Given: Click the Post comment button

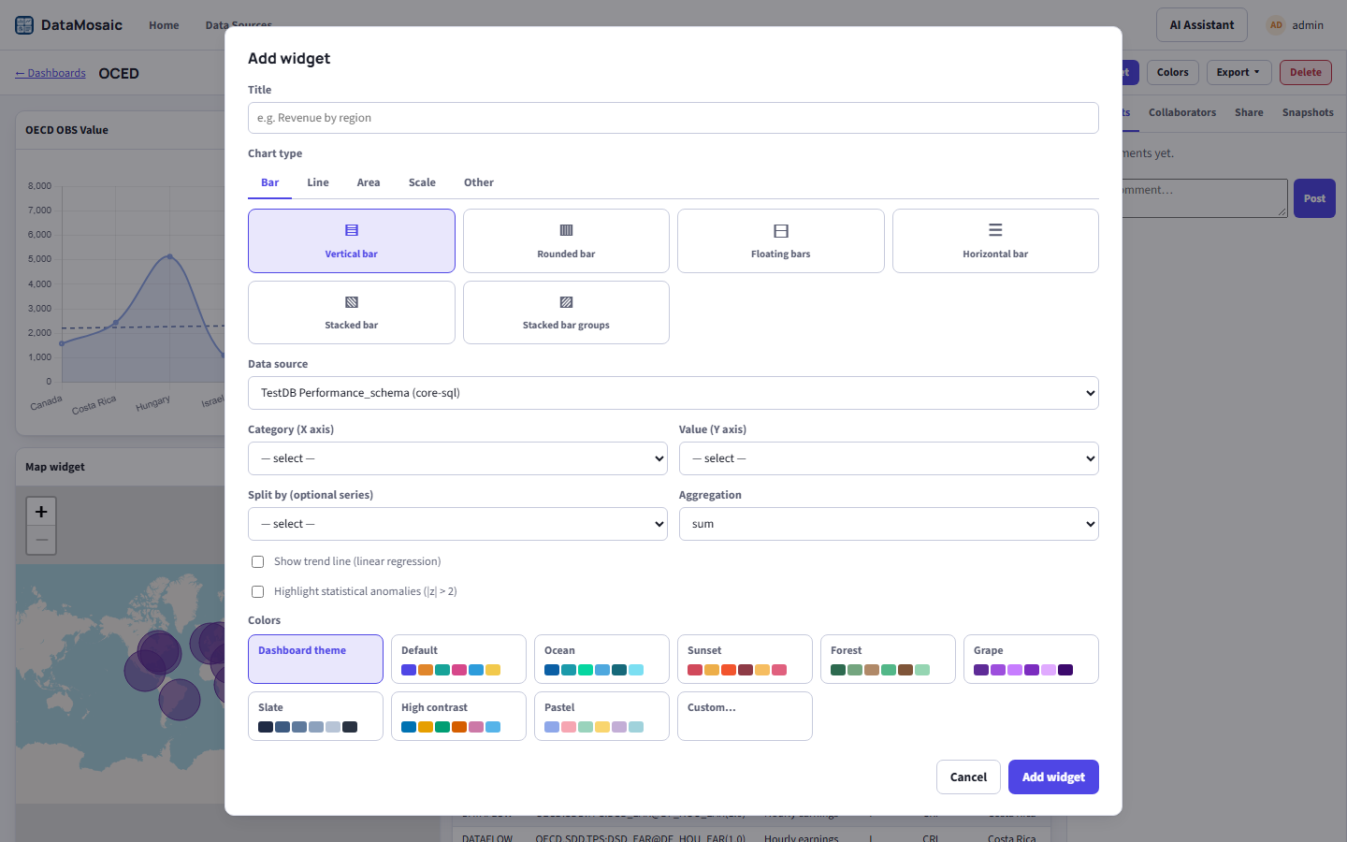Looking at the screenshot, I should pos(1314,198).
